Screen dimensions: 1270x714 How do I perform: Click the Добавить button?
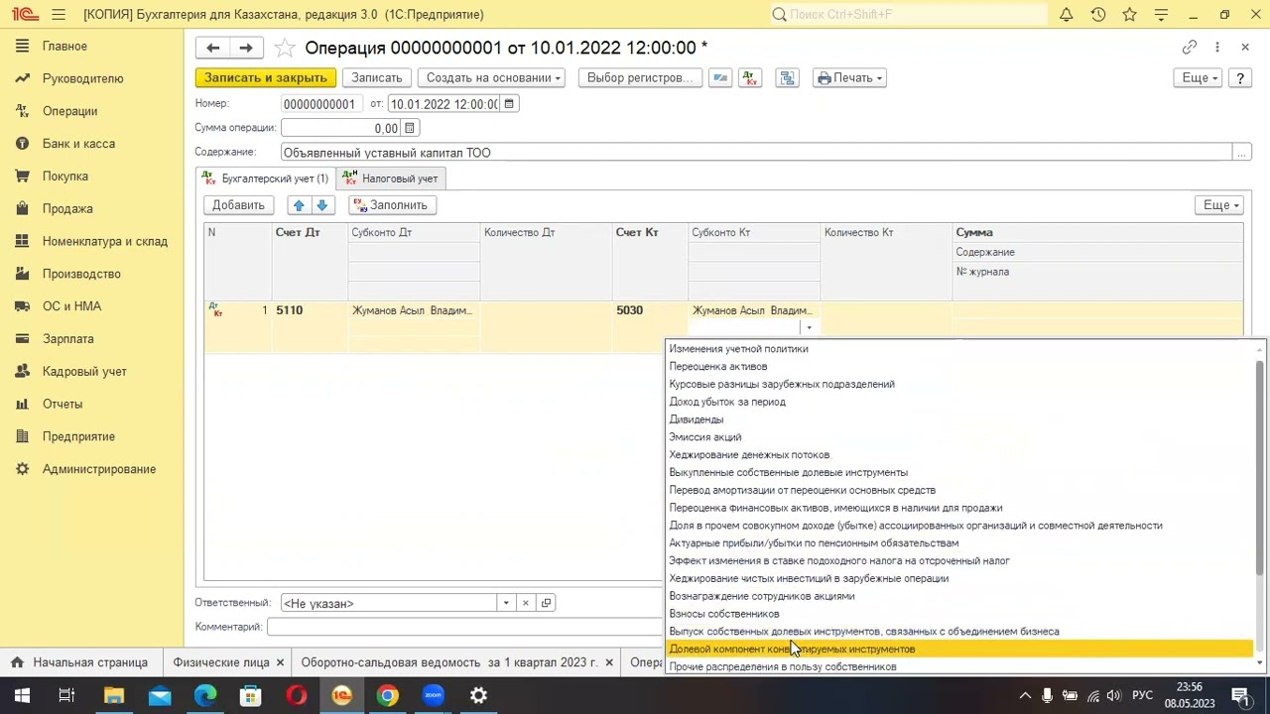(238, 205)
